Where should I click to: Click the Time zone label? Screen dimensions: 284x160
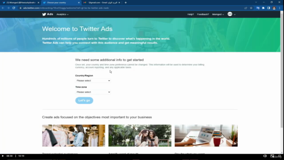pos(81,87)
